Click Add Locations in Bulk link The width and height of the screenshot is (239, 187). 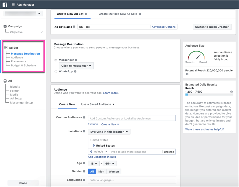point(102,157)
